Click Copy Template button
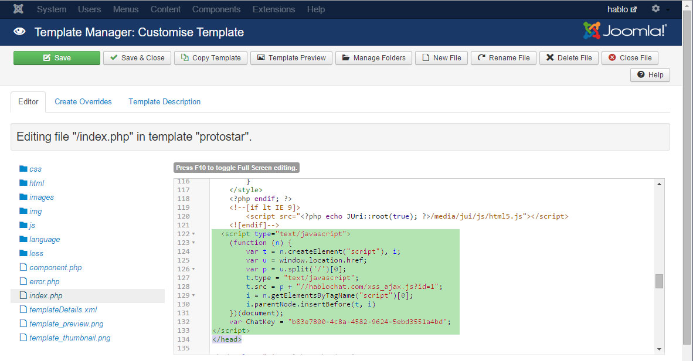 [211, 58]
